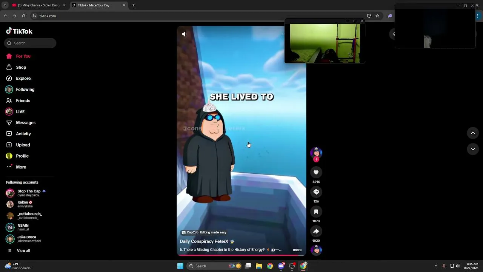Open the weather widget showing Rain showers

click(18, 266)
